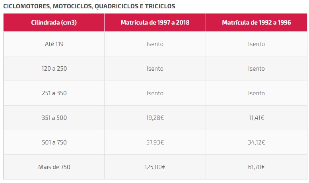Select the 11,41€ tax value

coord(257,118)
